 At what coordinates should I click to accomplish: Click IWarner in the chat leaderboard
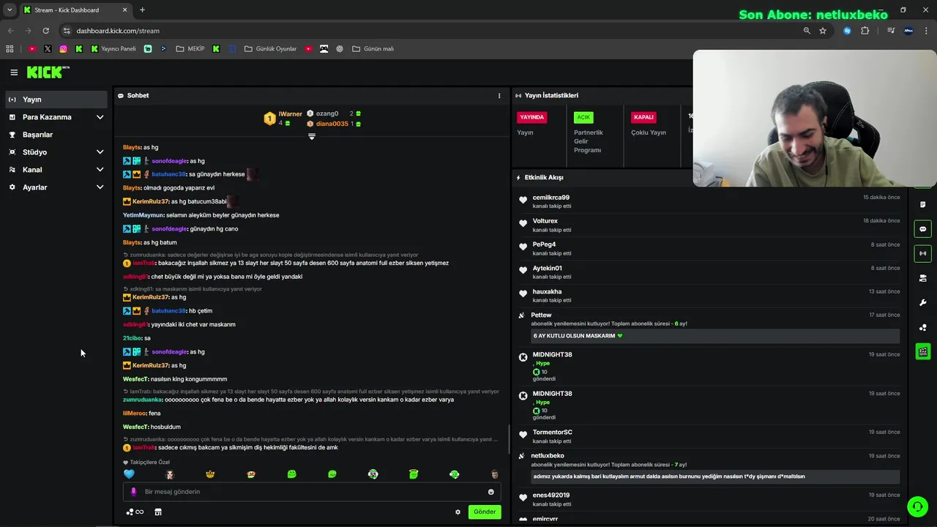point(290,114)
